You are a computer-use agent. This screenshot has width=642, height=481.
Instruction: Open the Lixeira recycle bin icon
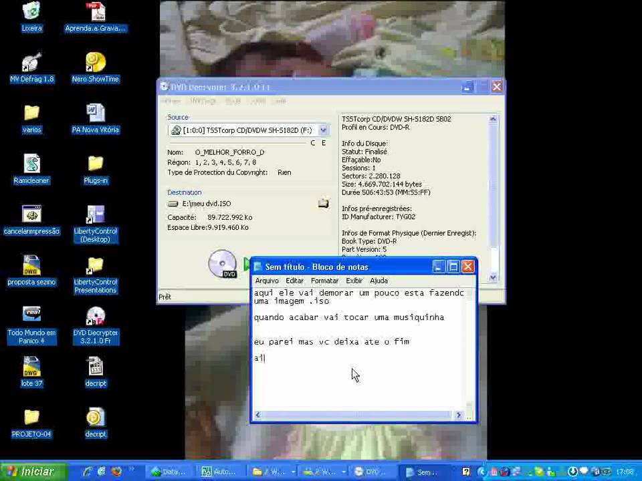31,16
